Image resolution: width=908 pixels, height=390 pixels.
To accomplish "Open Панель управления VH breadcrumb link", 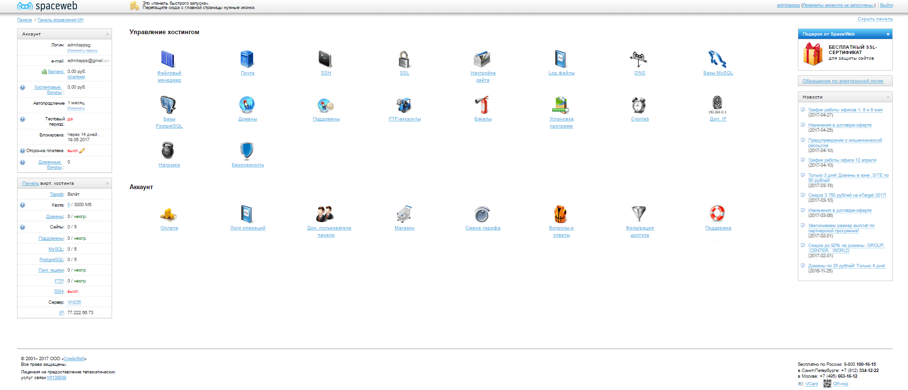I will click(60, 20).
